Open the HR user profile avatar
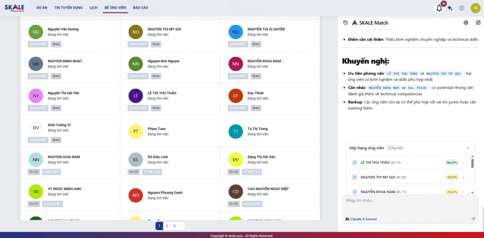Image resolution: width=484 pixels, height=238 pixels. point(475,8)
